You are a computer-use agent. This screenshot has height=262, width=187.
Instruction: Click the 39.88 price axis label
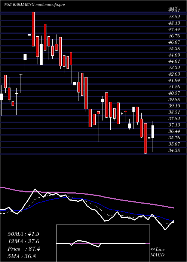(174, 100)
